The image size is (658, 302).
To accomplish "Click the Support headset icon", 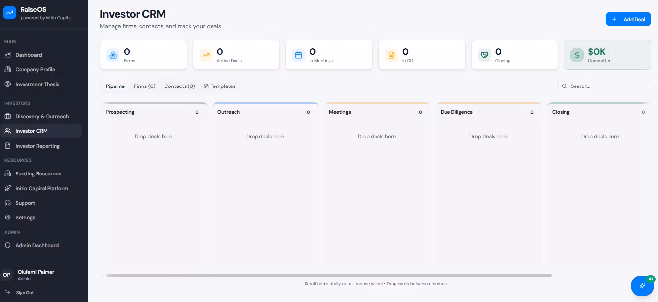I will [8, 203].
